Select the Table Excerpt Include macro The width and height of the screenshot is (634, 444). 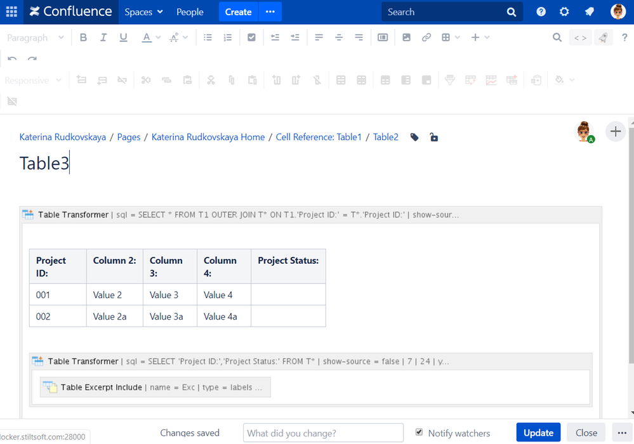[x=155, y=387]
